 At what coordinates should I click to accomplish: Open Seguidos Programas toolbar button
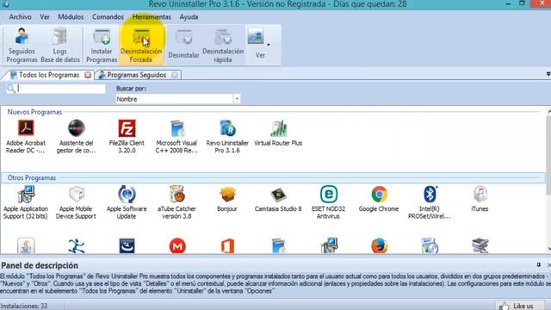(x=22, y=46)
